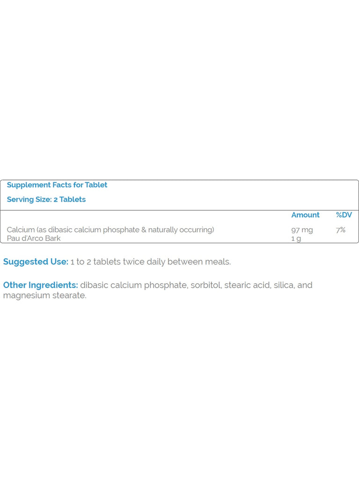Click the Suggested Use label

(36, 262)
